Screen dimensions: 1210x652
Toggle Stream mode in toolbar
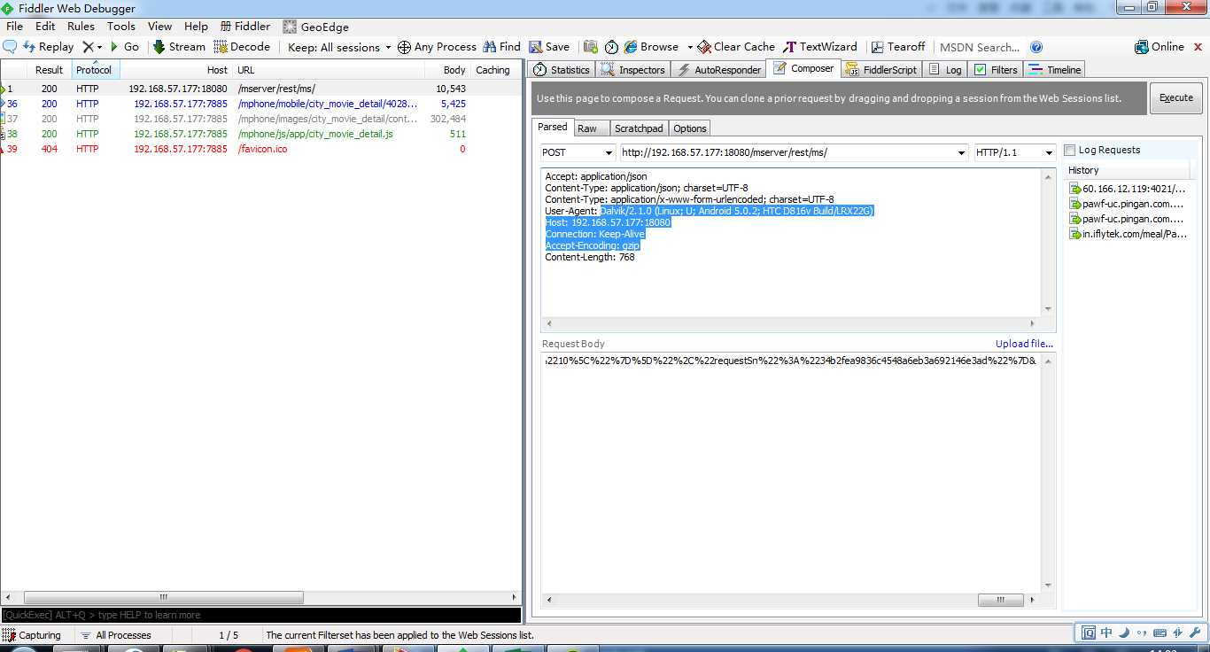[179, 47]
